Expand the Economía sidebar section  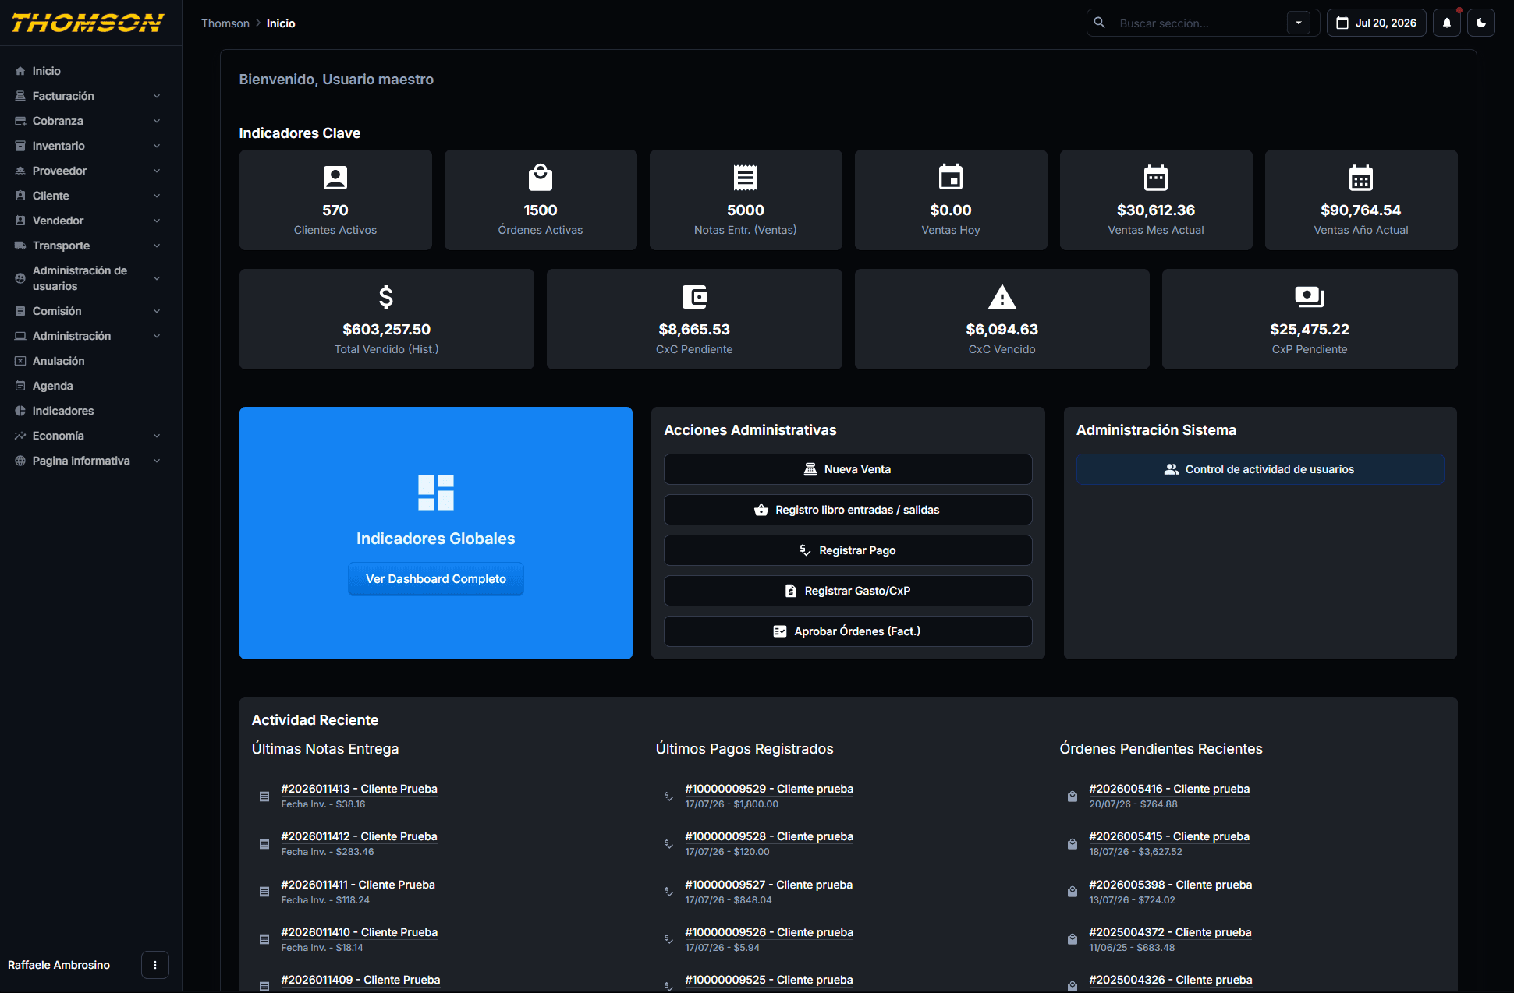pos(90,436)
